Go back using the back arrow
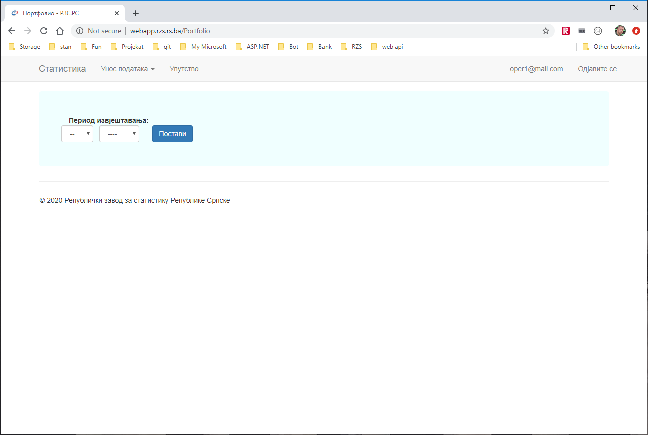 point(12,31)
